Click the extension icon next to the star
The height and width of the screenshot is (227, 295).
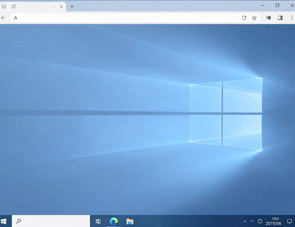[x=269, y=18]
